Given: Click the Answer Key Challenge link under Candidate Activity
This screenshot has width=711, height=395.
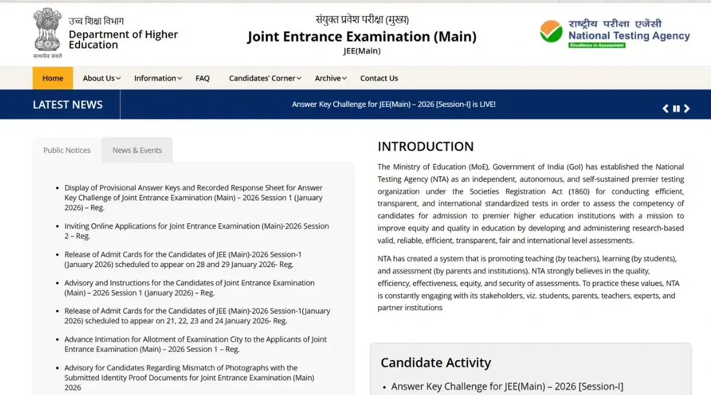Looking at the screenshot, I should [x=507, y=386].
